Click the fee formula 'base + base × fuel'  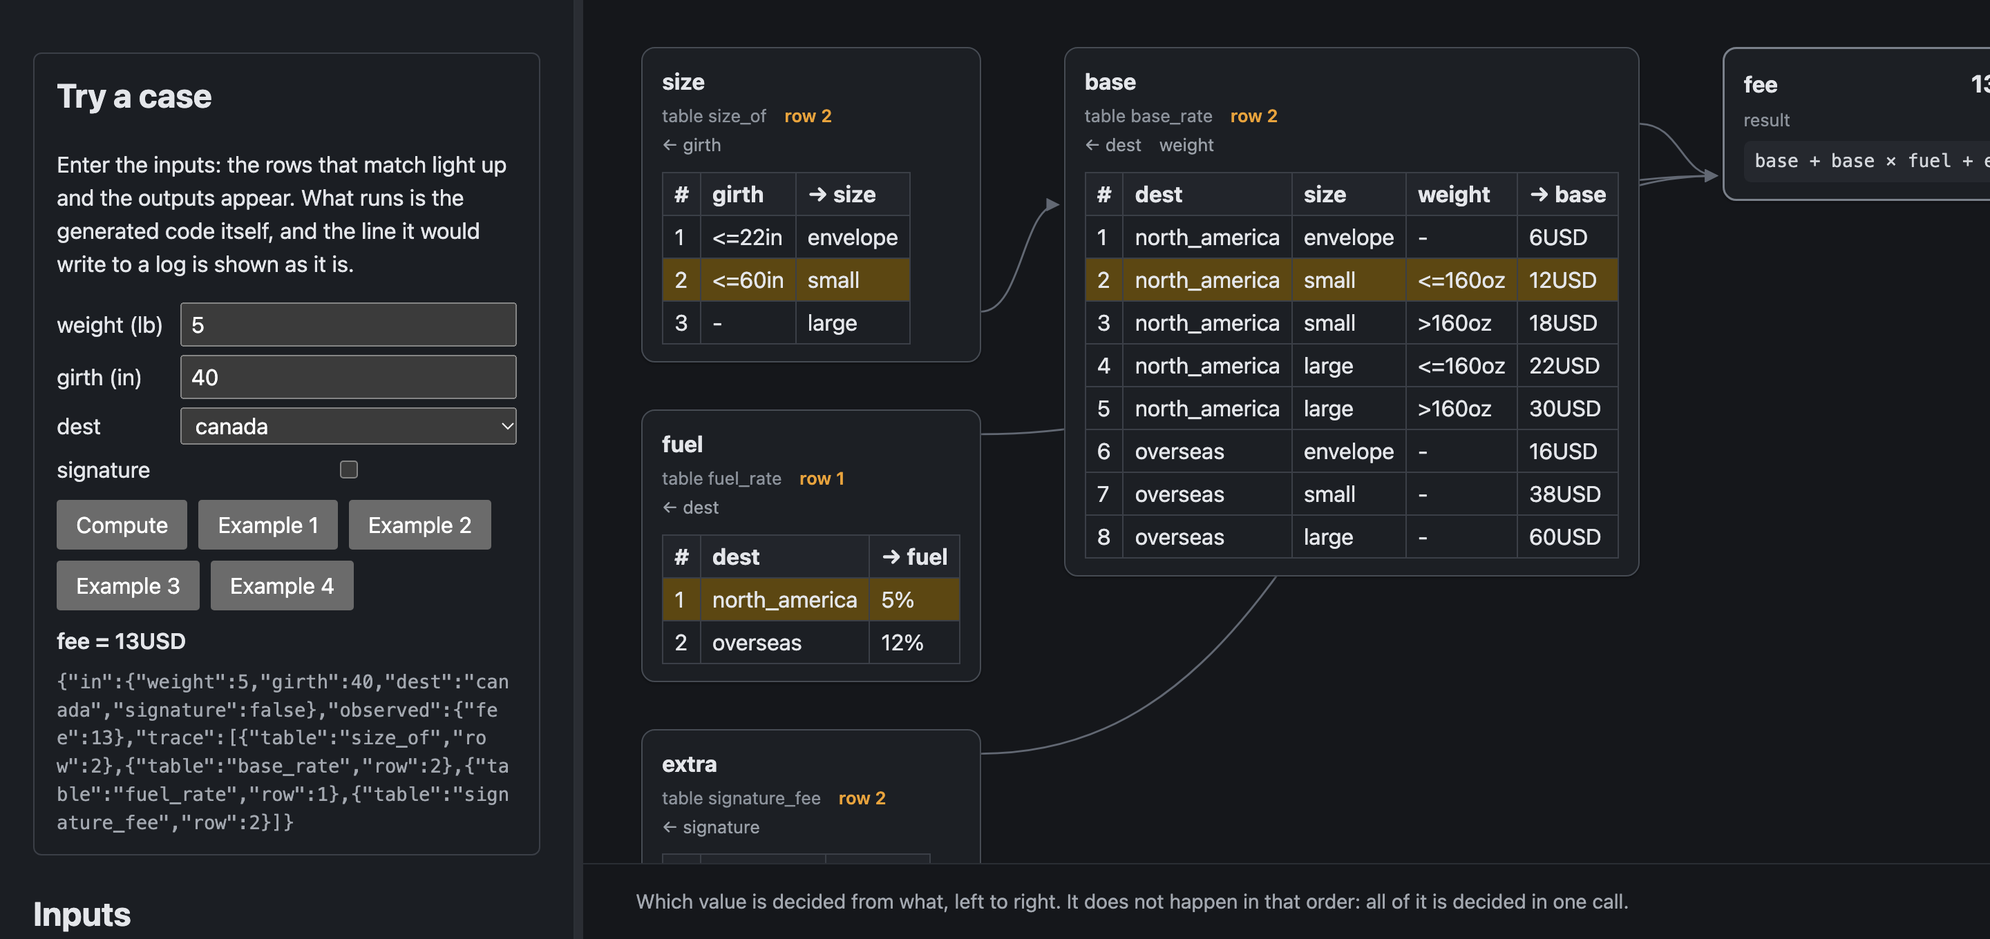(x=1852, y=162)
